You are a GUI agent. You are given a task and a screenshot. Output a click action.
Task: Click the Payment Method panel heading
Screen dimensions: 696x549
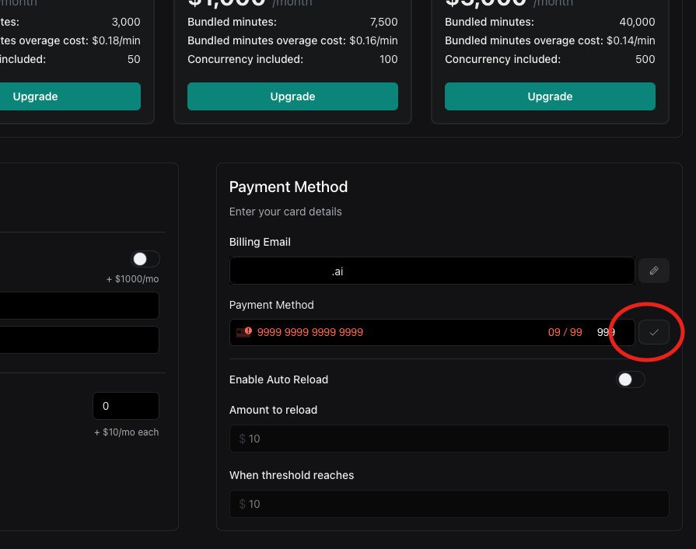(x=288, y=187)
